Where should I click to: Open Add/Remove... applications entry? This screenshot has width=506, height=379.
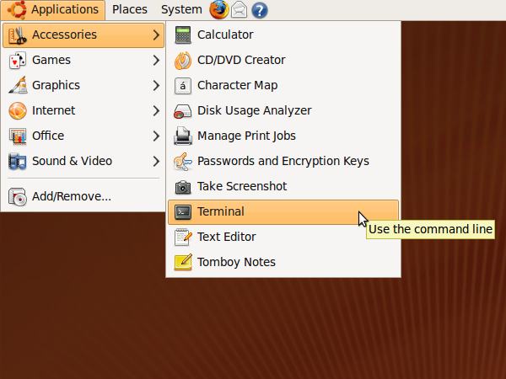point(83,196)
